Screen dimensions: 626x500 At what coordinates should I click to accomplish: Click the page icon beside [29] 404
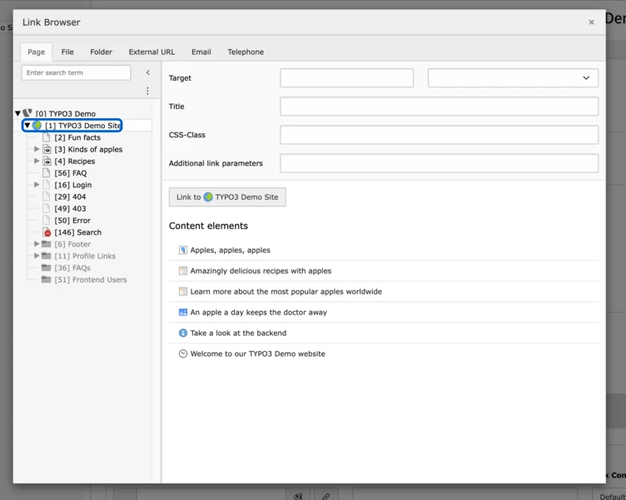pyautogui.click(x=47, y=196)
